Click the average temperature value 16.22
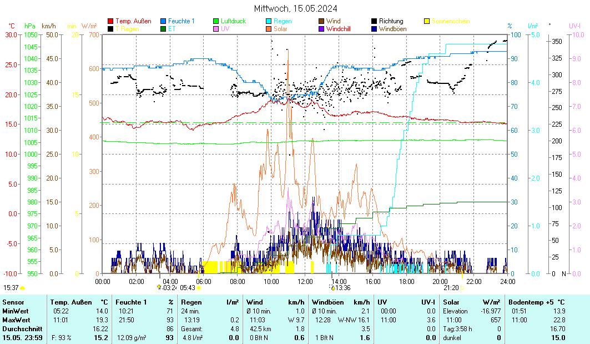 100,329
